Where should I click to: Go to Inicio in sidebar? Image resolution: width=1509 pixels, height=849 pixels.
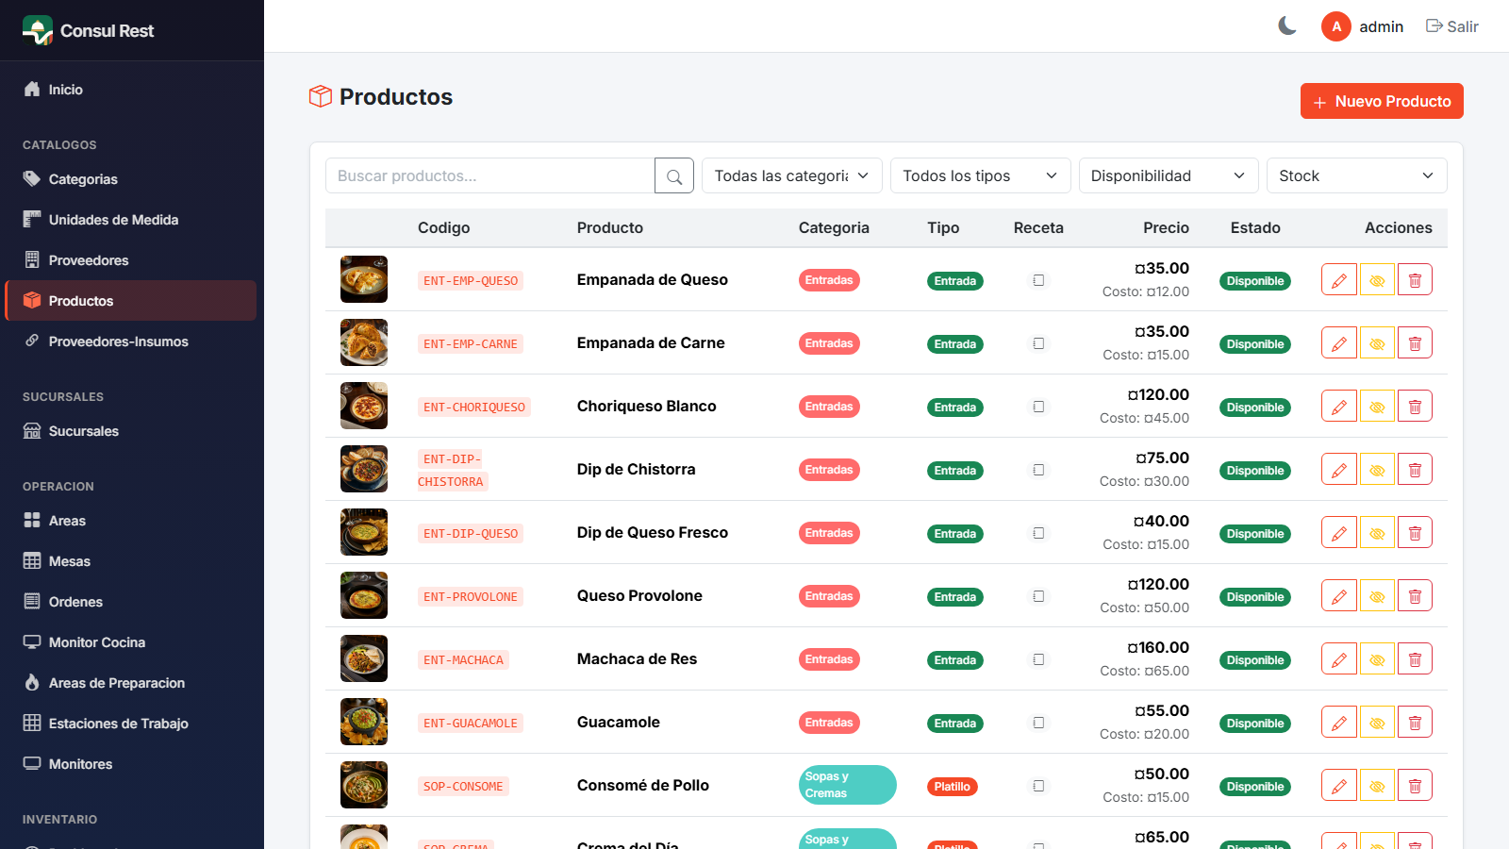pos(132,90)
